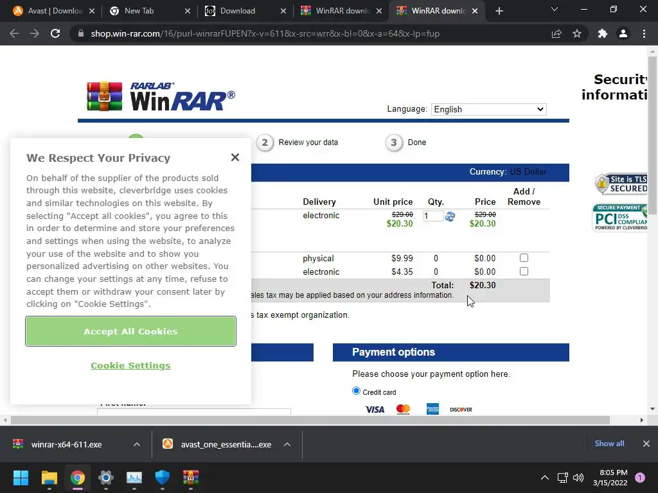Open File Explorer from the taskbar
This screenshot has height=493, width=658.
pos(49,478)
